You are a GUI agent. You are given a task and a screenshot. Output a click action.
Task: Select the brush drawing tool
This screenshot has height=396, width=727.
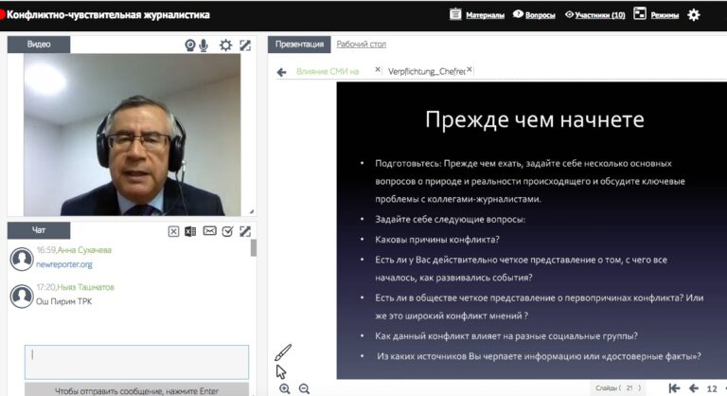tap(283, 352)
